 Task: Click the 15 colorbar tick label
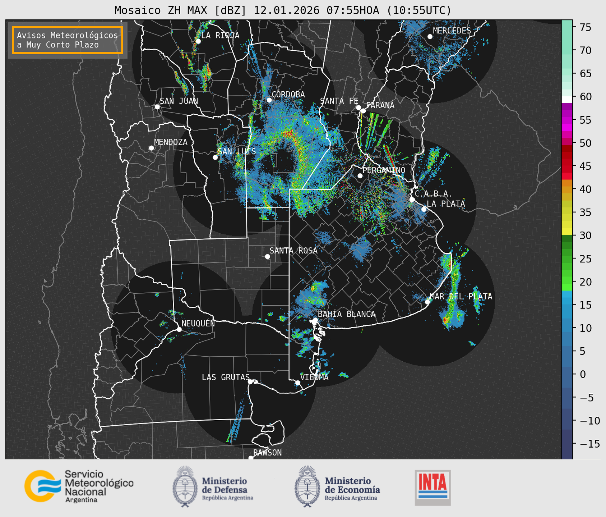[586, 305]
